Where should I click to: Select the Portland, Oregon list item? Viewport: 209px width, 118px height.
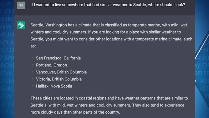tap(51, 65)
